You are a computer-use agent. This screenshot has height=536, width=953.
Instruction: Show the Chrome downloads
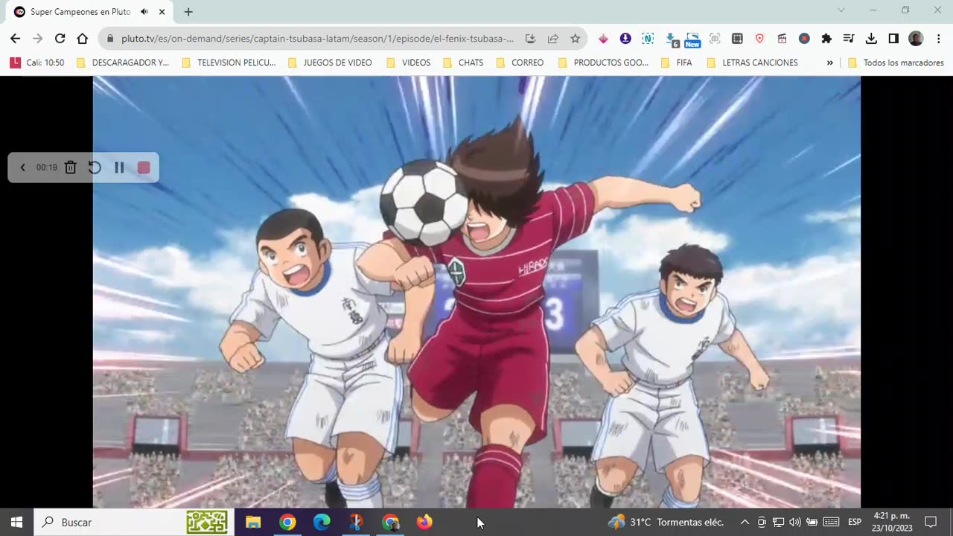point(871,39)
